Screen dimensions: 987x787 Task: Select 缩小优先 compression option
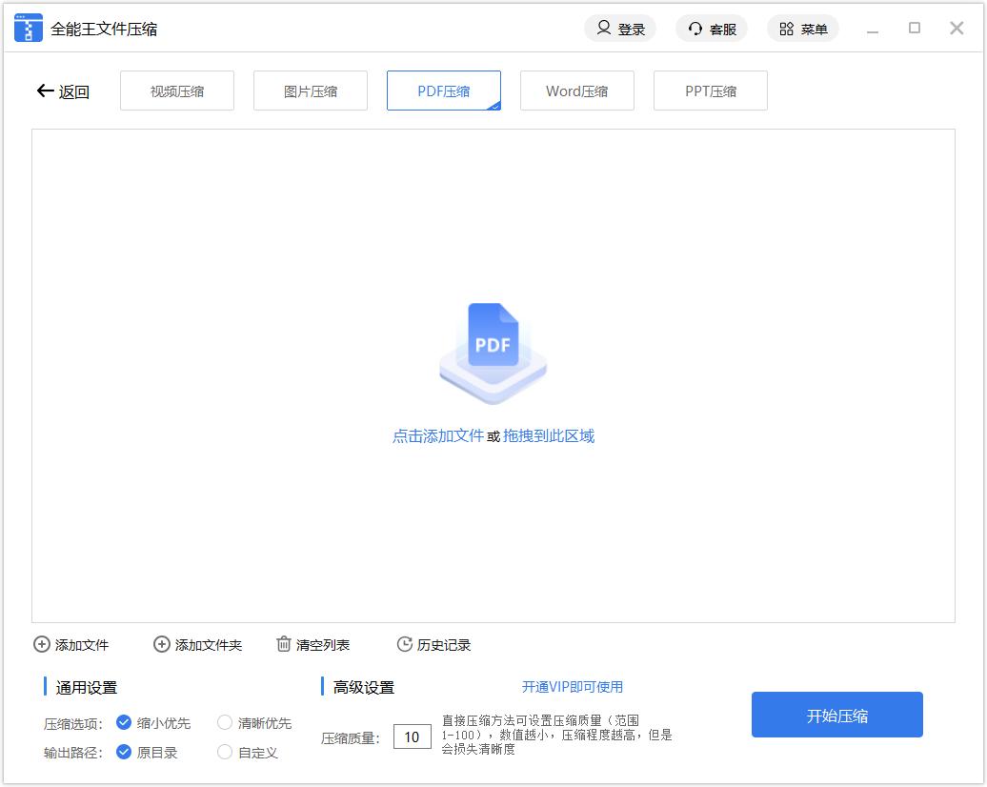(x=124, y=723)
